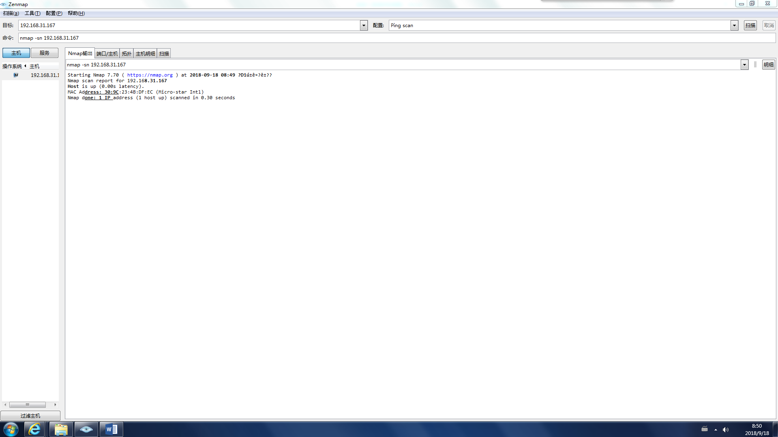
Task: Click the 'Nmap scan report' output line
Action: tap(117, 81)
